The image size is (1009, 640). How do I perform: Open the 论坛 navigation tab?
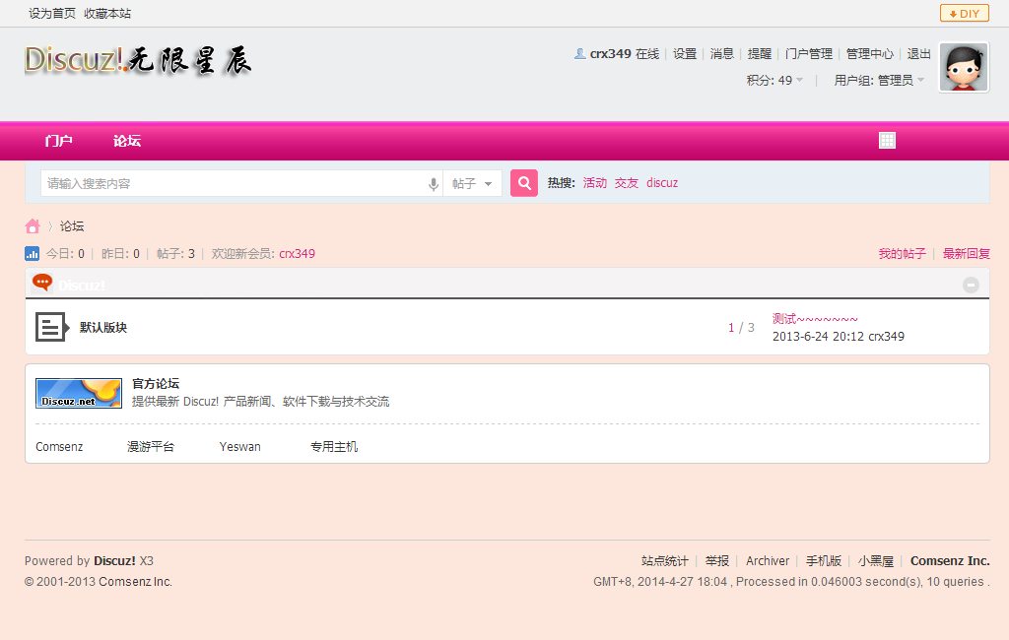pos(127,141)
